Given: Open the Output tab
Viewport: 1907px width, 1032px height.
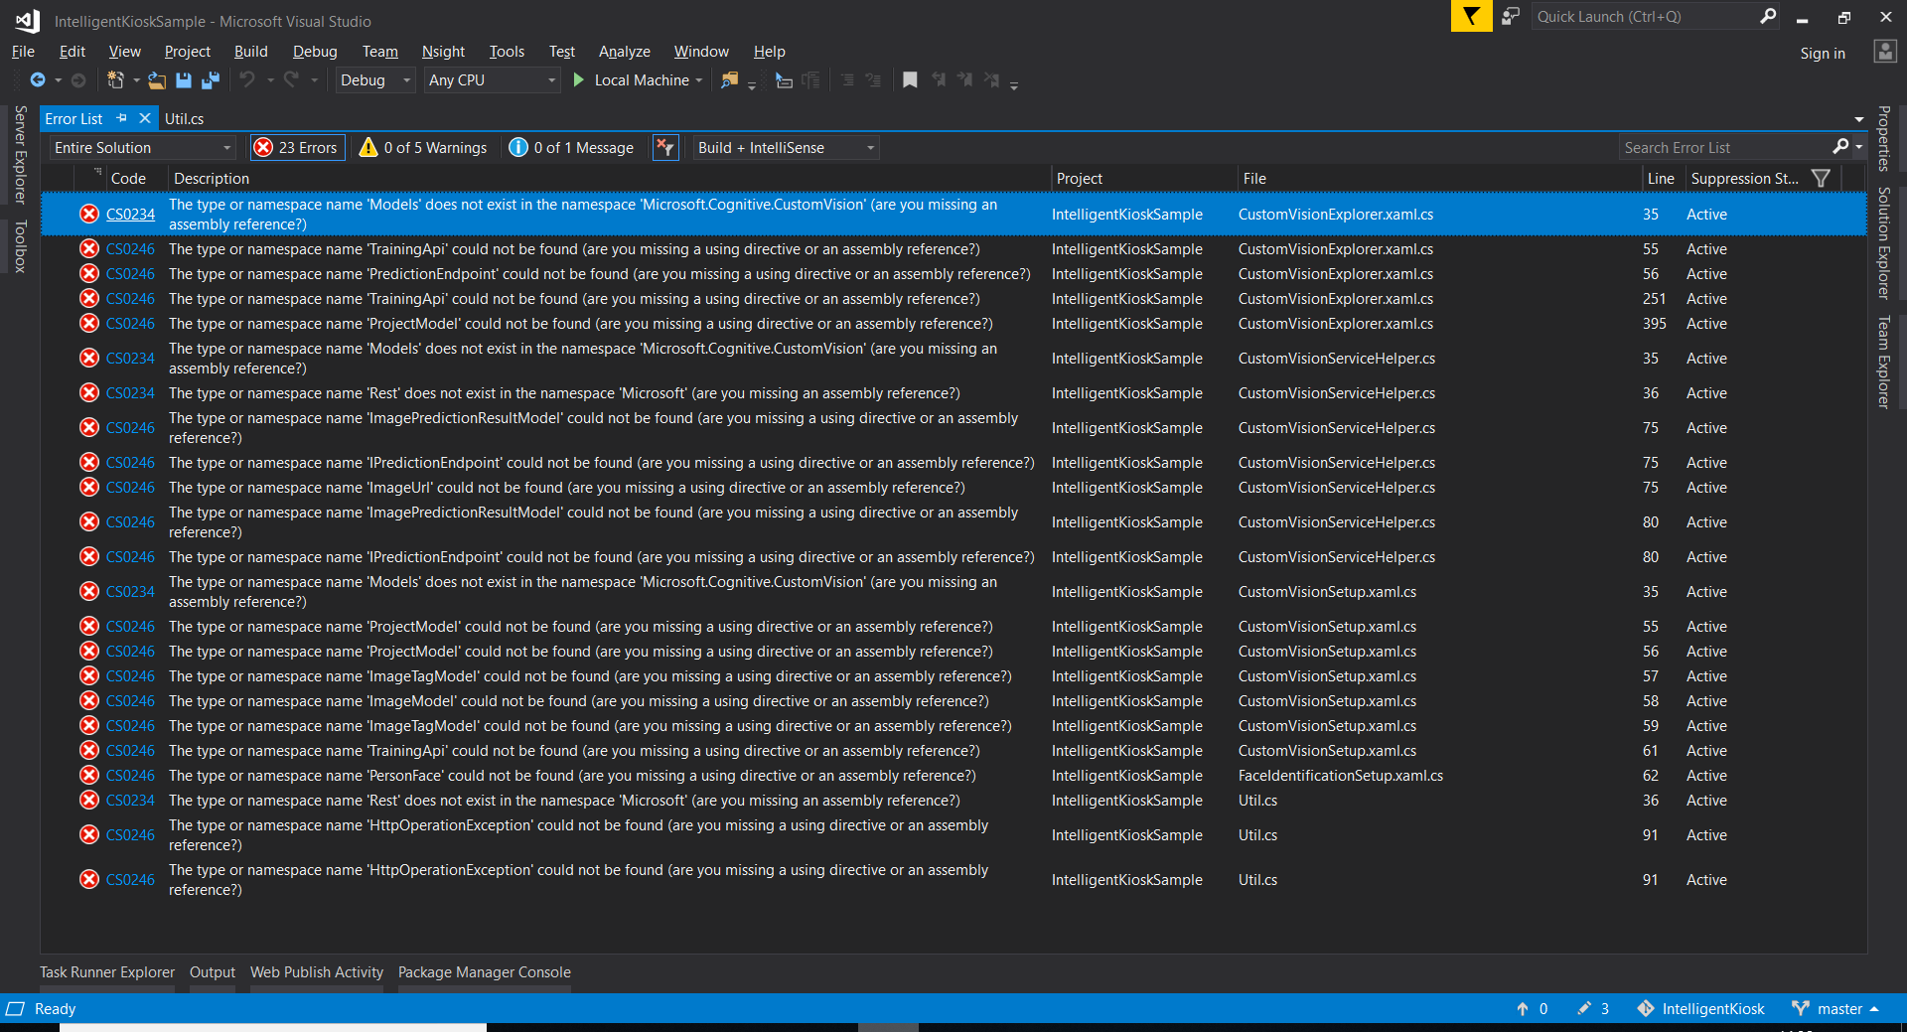Looking at the screenshot, I should pos(213,972).
